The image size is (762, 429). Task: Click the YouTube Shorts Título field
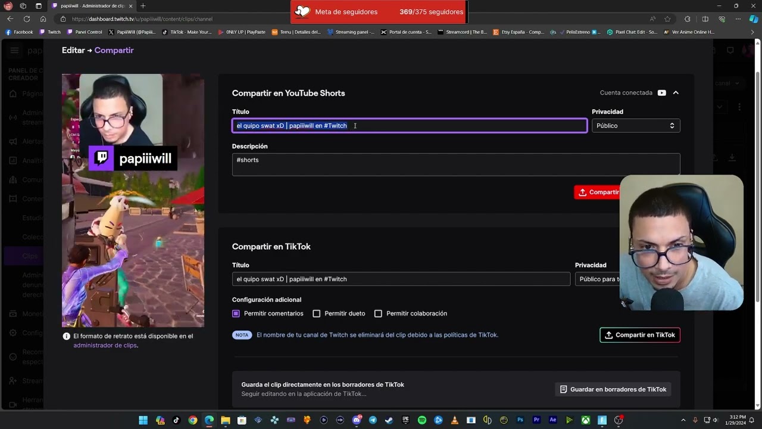tap(410, 126)
